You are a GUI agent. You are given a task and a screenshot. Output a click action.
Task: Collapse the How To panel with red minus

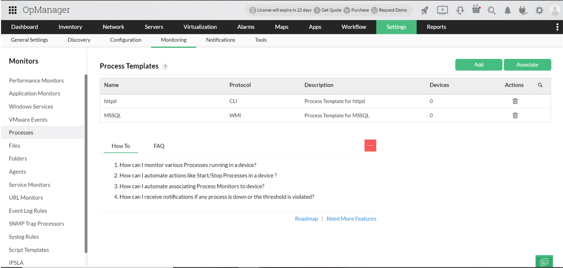(370, 146)
